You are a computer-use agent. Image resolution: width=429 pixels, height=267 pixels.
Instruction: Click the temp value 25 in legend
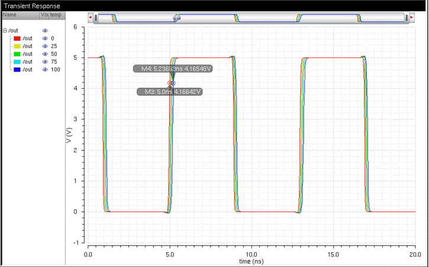[x=54, y=46]
